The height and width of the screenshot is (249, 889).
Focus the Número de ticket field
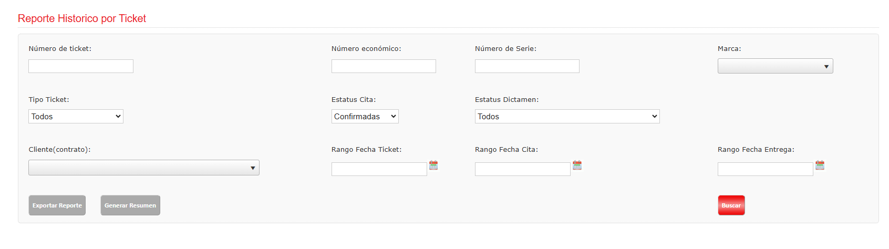click(x=81, y=66)
